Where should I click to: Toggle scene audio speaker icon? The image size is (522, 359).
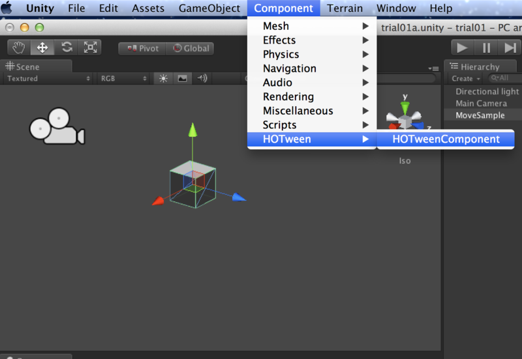[202, 78]
